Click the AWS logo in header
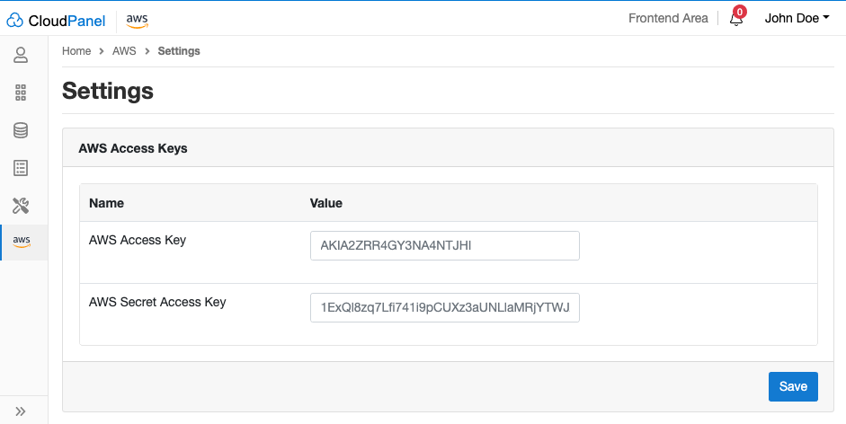The image size is (846, 424). [x=137, y=21]
